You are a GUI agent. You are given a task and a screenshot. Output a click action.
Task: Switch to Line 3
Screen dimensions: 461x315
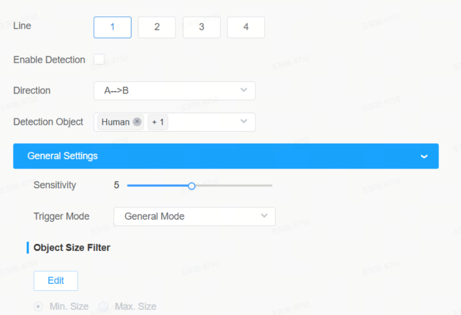pyautogui.click(x=201, y=27)
